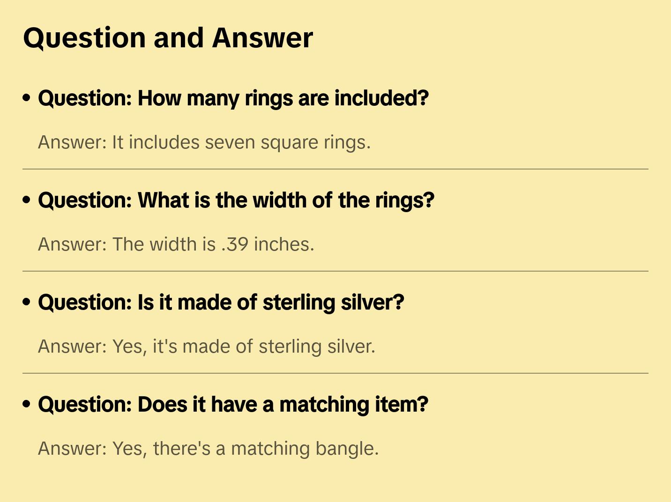Expand the "What is the width of the rings?" question
Viewport: 671px width, 502px height.
236,200
